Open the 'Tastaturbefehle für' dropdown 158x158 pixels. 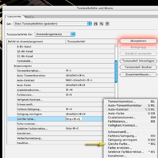point(73,34)
